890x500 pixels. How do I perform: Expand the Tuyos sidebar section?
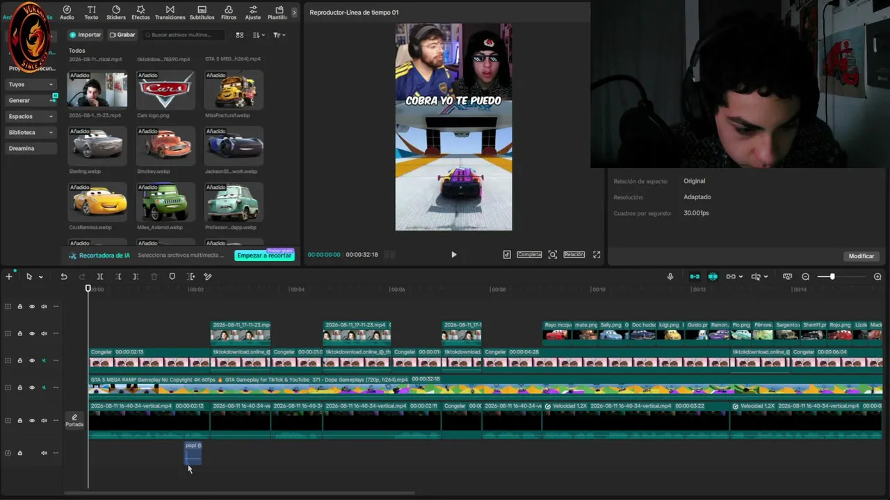(x=31, y=84)
